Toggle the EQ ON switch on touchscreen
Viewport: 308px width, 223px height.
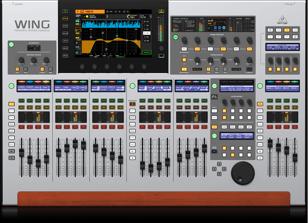click(85, 17)
